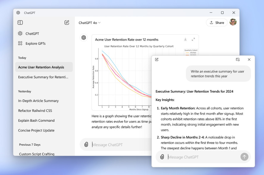
Task: Open the Refactor Railwind CSS chat
Action: click(35, 111)
